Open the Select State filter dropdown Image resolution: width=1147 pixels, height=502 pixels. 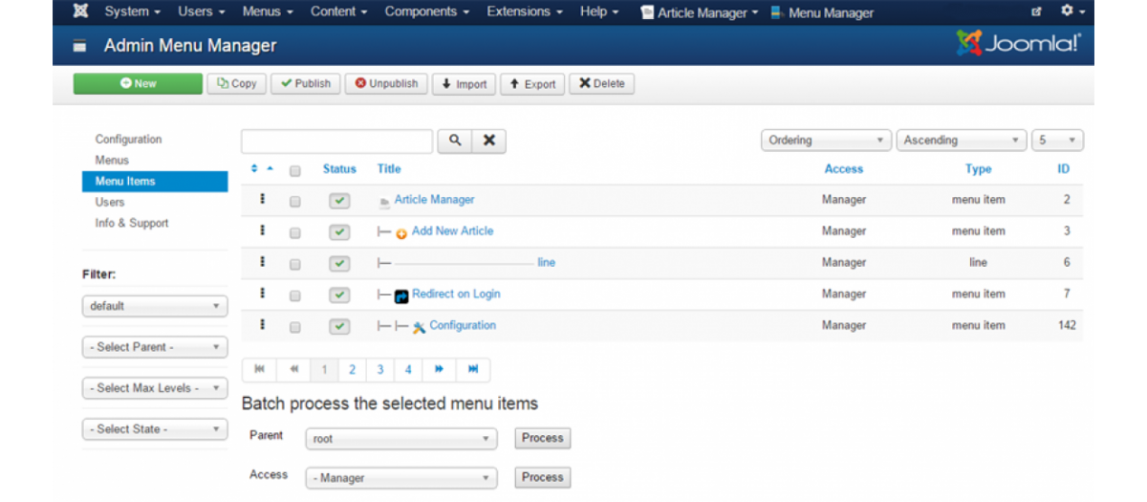[155, 429]
